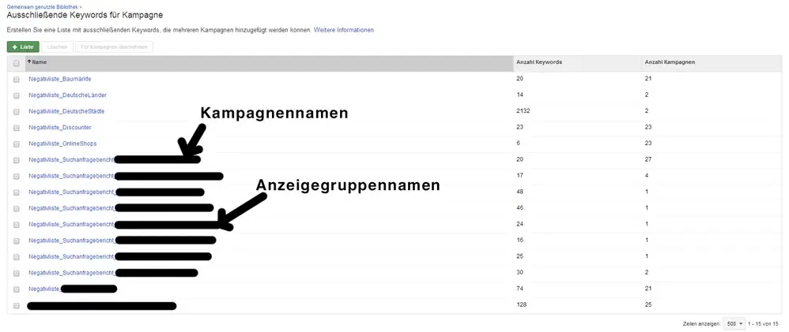Check the box for Negativliste_OnlineShops

(x=17, y=144)
